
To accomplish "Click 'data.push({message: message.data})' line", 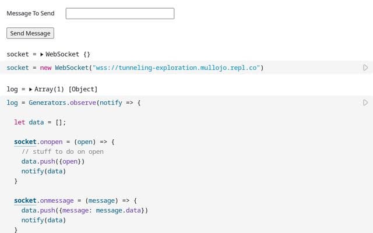I will 85,210.
